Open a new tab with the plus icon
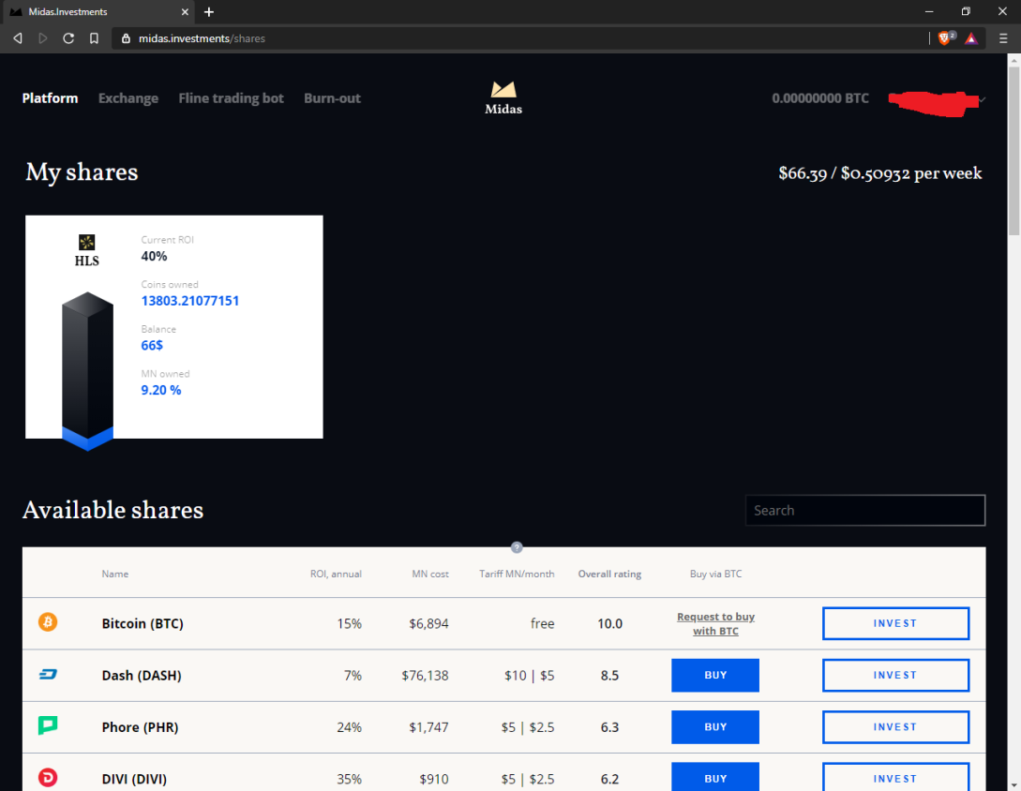 click(209, 12)
